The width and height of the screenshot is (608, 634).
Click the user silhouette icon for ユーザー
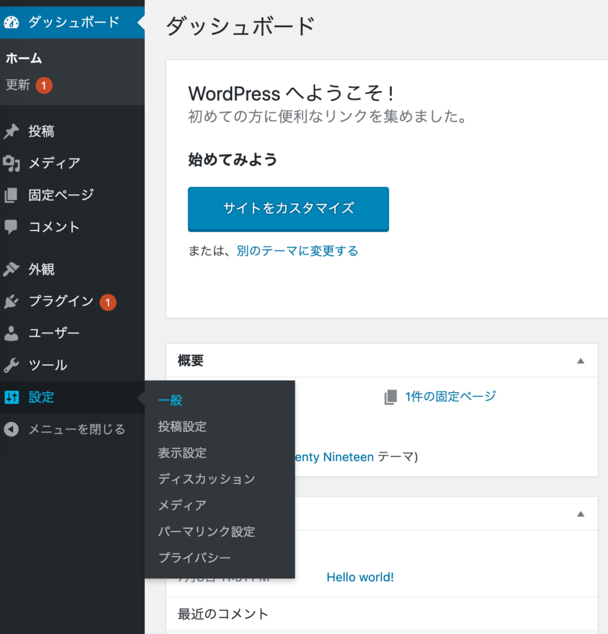[x=11, y=333]
